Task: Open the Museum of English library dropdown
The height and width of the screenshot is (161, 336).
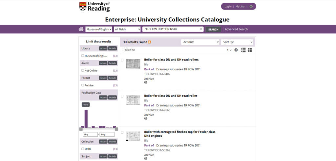Action: (x=99, y=30)
